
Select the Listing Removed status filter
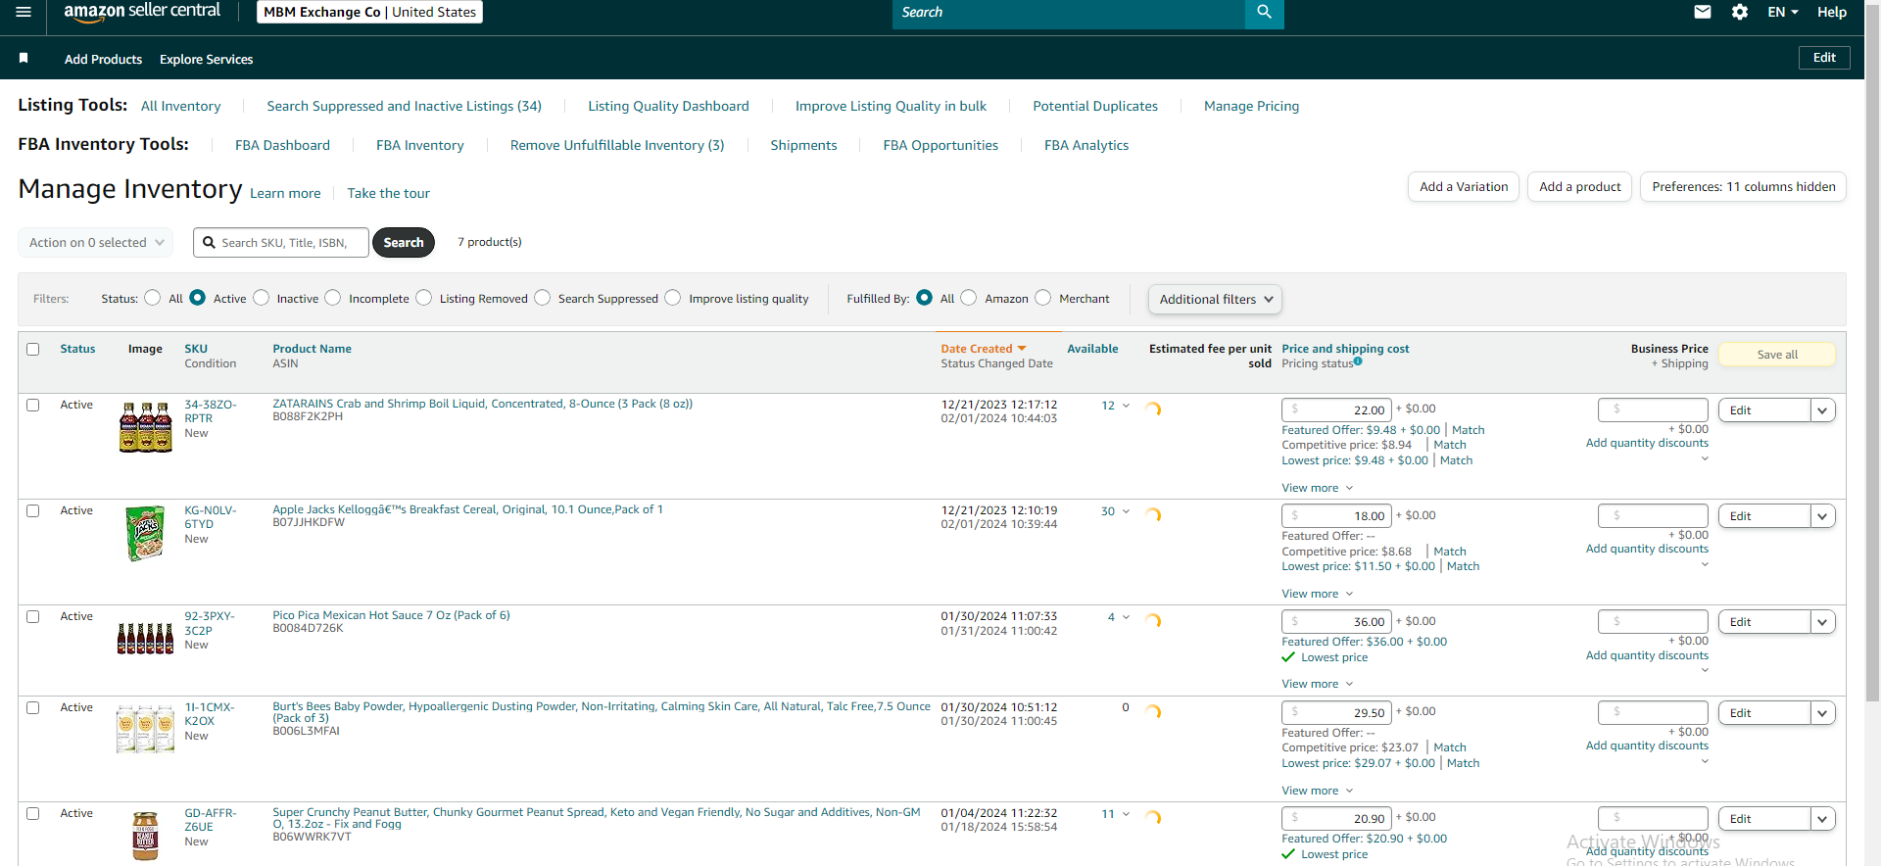[423, 298]
